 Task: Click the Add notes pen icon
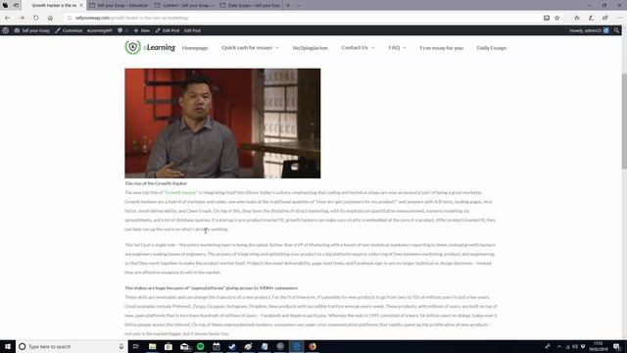click(591, 18)
